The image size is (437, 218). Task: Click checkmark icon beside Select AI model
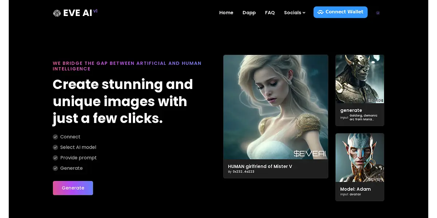(55, 148)
